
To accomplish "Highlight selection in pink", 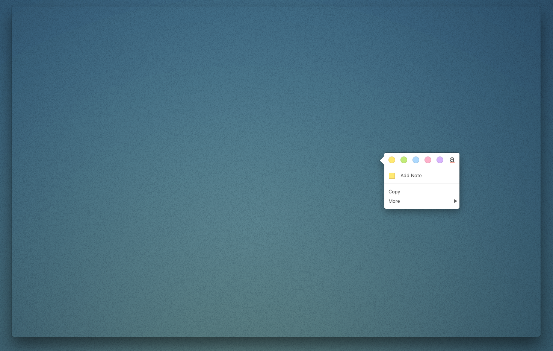I will [428, 160].
